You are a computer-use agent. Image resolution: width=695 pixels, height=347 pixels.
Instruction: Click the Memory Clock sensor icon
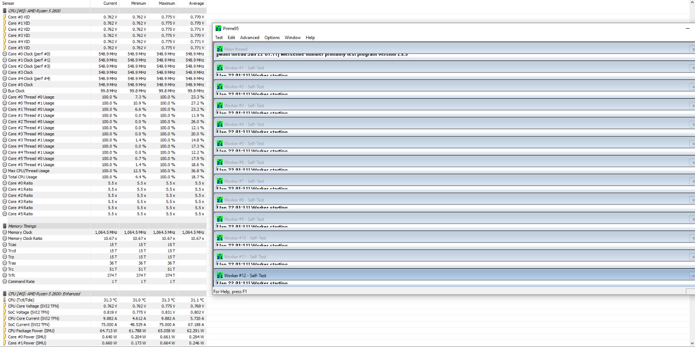coord(5,232)
